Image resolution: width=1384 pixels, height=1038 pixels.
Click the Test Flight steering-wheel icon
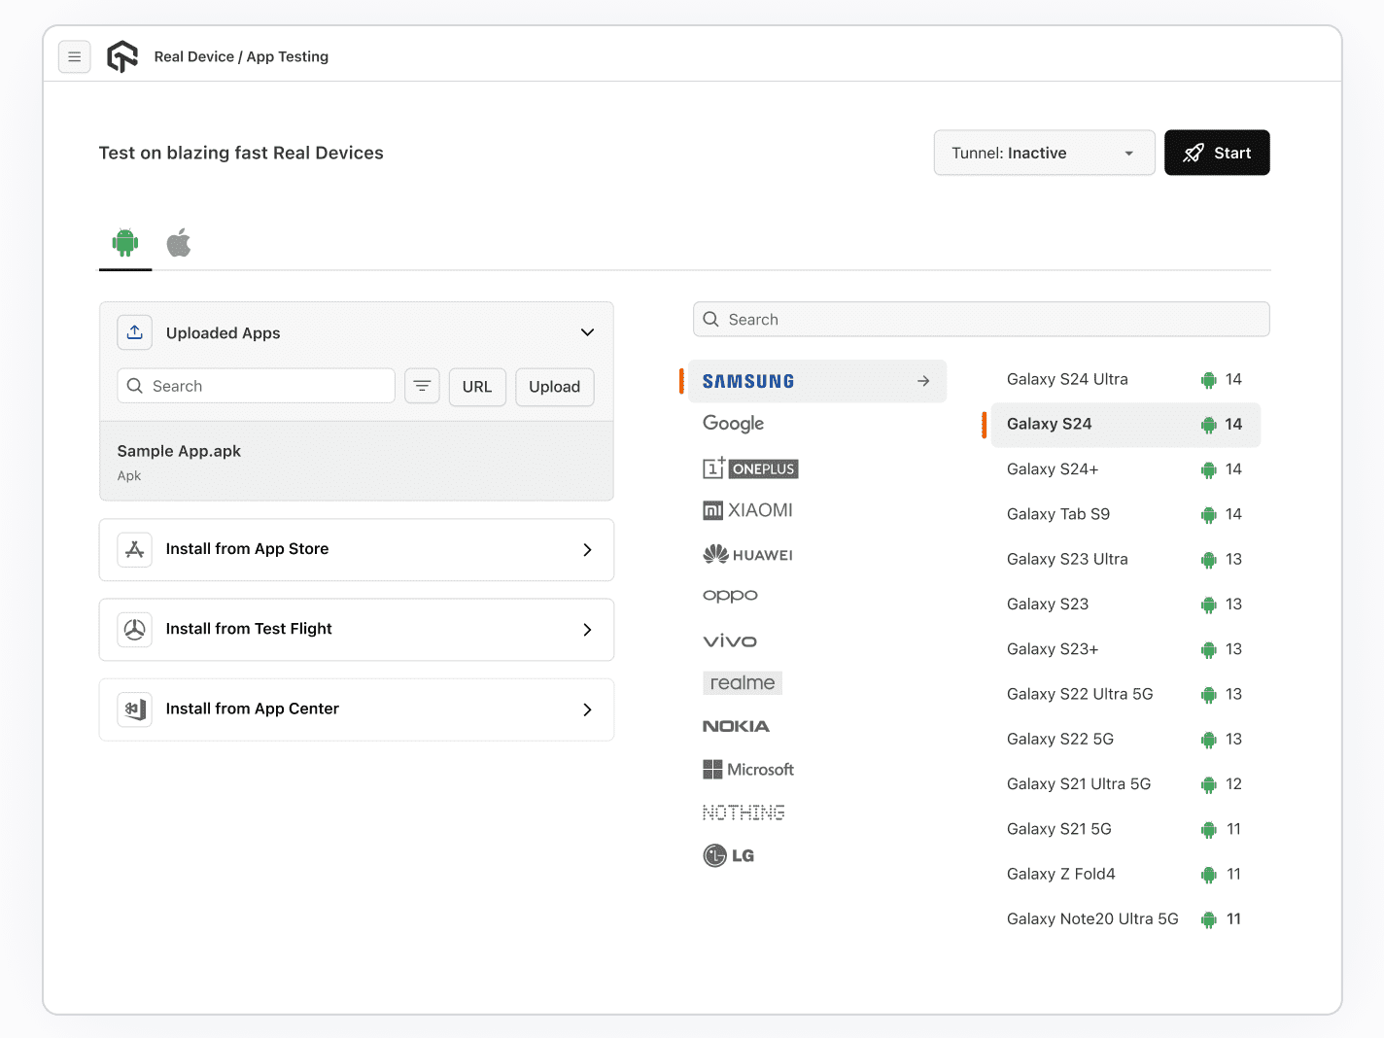pos(134,629)
